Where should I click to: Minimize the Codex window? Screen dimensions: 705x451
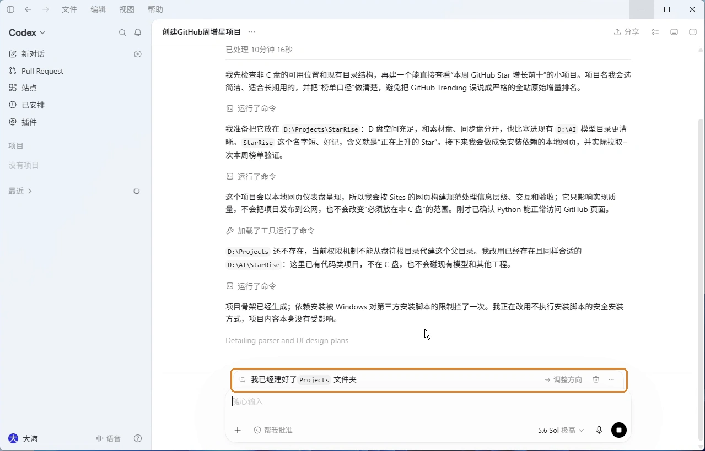[642, 9]
